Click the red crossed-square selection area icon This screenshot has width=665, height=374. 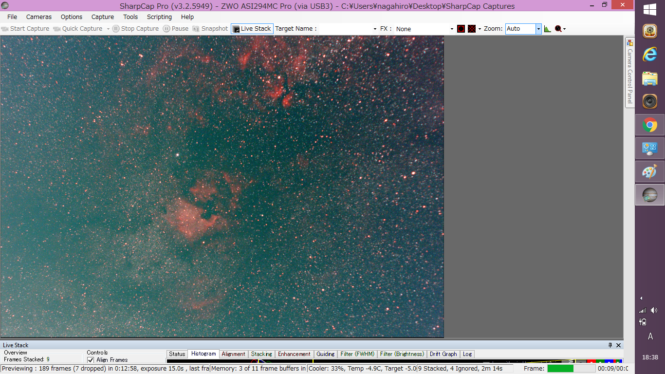472,29
